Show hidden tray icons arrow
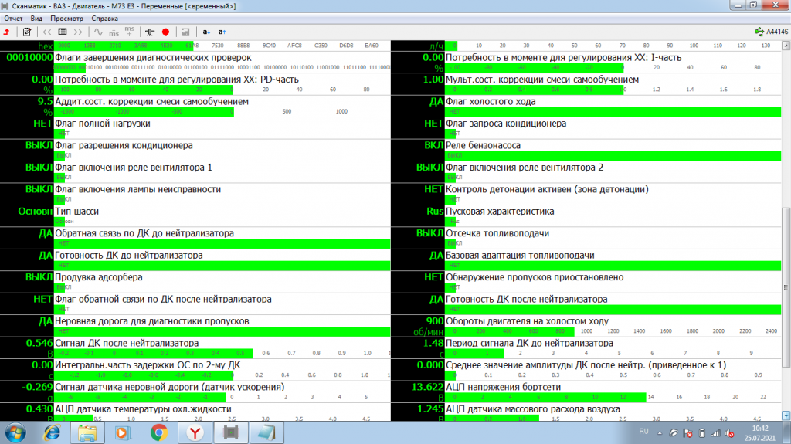 [660, 433]
